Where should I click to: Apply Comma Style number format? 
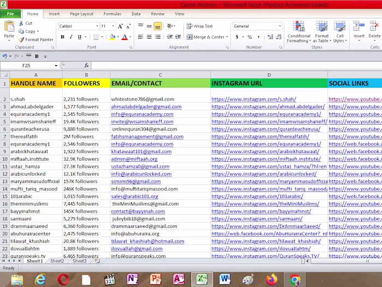(x=258, y=37)
